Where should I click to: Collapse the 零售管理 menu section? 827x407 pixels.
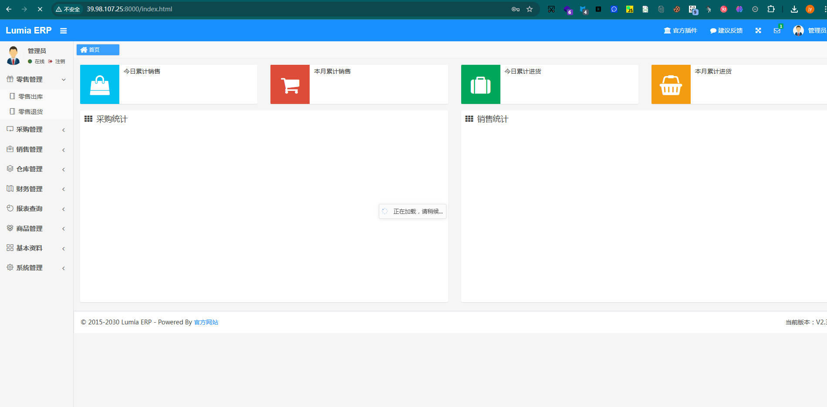36,79
